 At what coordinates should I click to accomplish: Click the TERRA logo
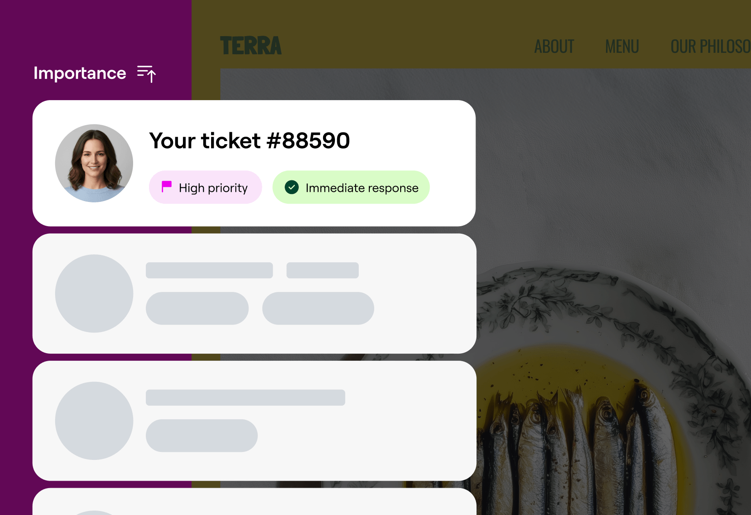[x=251, y=46]
